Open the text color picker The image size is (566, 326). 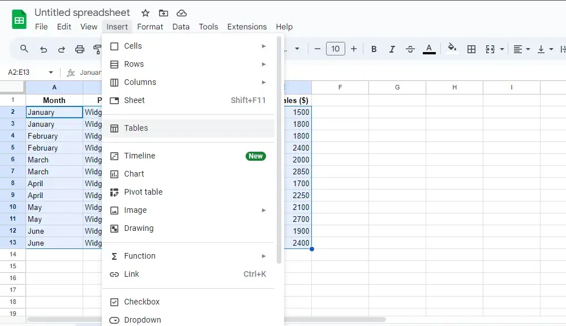(x=429, y=49)
